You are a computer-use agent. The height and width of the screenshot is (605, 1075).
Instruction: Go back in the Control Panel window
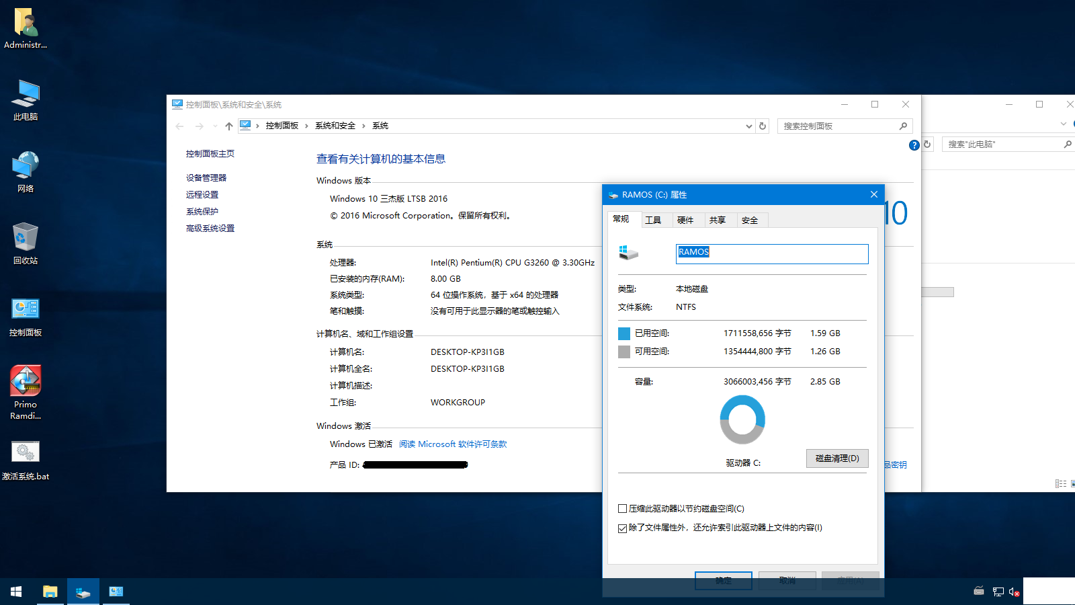click(179, 126)
